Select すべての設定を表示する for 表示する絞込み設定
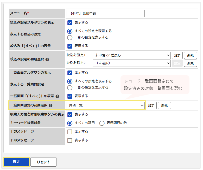The height and width of the screenshot is (170, 203). point(70,31)
